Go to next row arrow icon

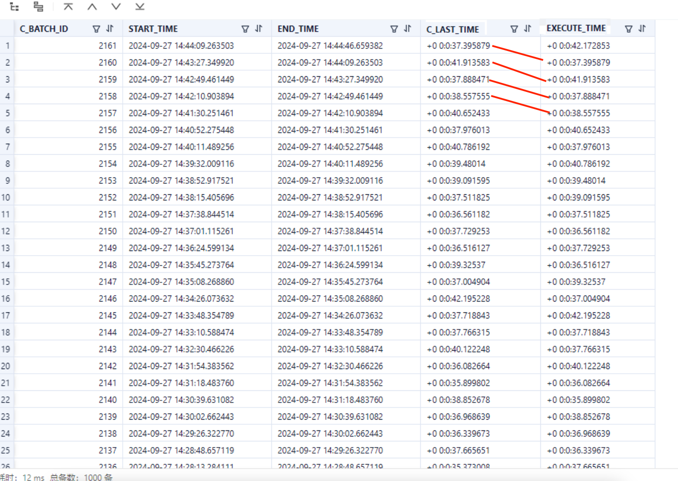coord(116,7)
